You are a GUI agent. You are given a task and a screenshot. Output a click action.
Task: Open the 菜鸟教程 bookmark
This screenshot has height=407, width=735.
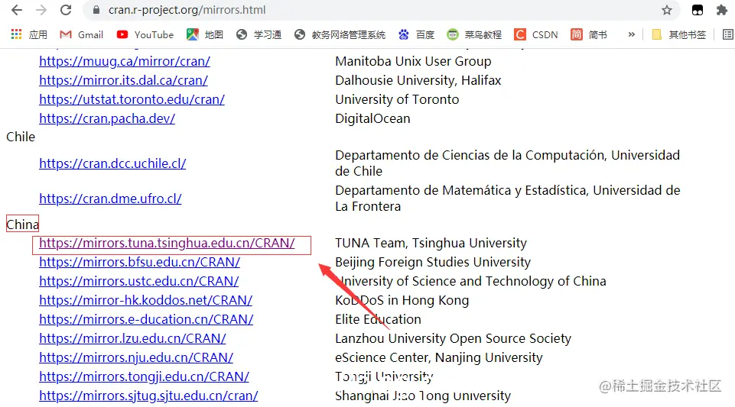(x=474, y=34)
